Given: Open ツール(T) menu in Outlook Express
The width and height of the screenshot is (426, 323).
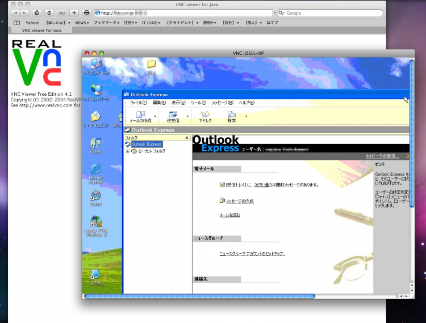Looking at the screenshot, I should point(198,103).
